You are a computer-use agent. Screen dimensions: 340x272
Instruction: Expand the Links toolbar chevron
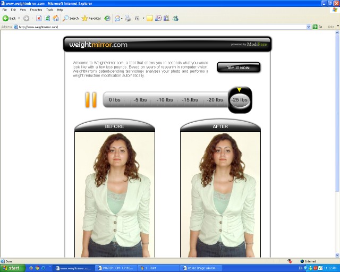pyautogui.click(x=338, y=26)
